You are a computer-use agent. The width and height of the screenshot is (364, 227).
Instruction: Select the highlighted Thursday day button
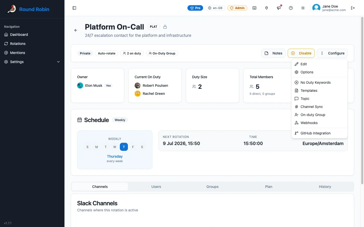click(x=124, y=147)
